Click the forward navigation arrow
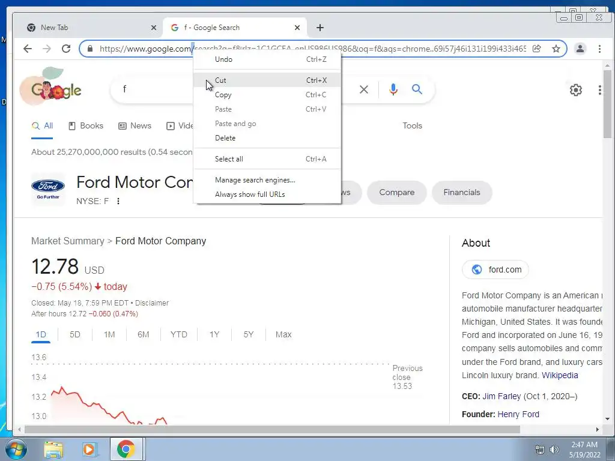 pos(47,49)
